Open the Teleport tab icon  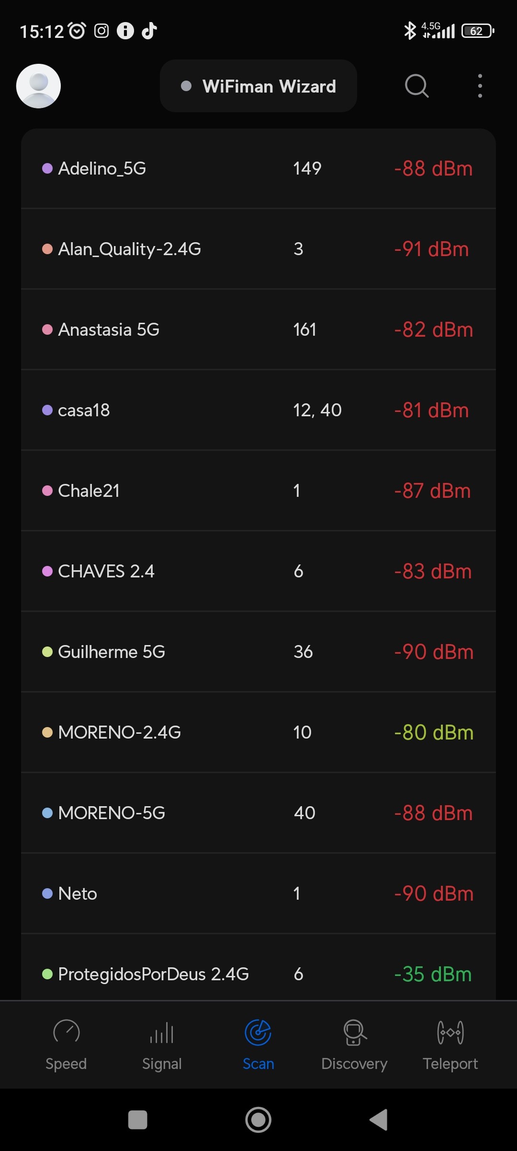coord(450,1033)
